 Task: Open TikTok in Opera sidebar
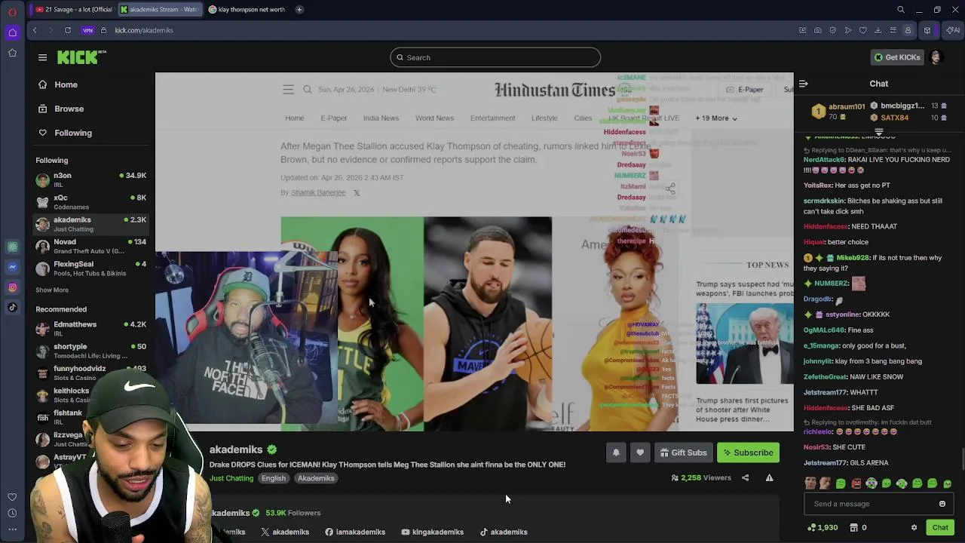[12, 308]
